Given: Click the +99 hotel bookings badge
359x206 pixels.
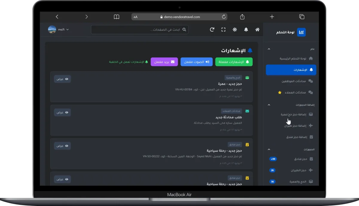Looking at the screenshot, I should 273,159.
